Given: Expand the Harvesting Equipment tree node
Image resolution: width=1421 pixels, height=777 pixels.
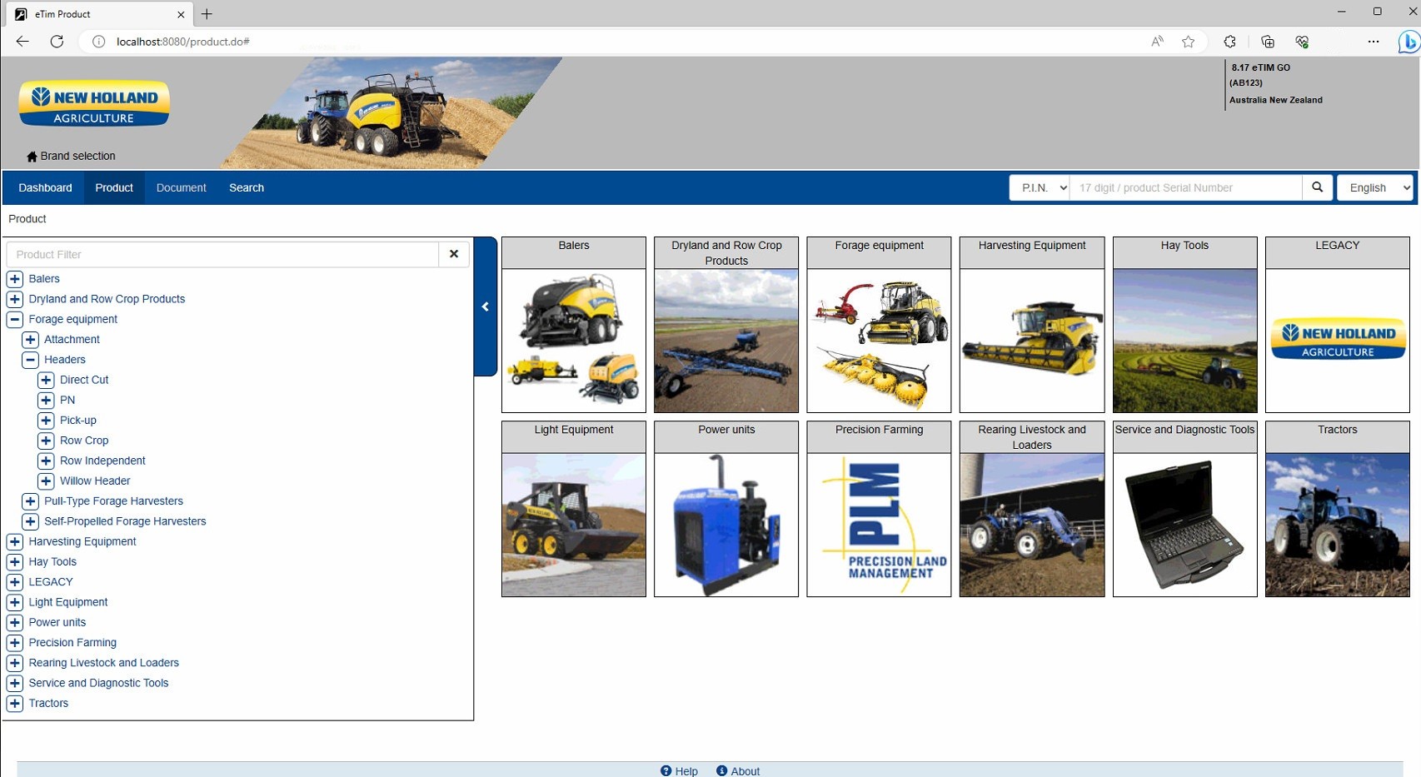Looking at the screenshot, I should pyautogui.click(x=15, y=541).
